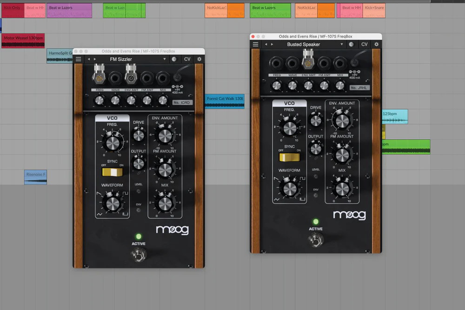This screenshot has width=465, height=310.
Task: Click the gear settings icon in Busted Speaker window
Action: 376,44
